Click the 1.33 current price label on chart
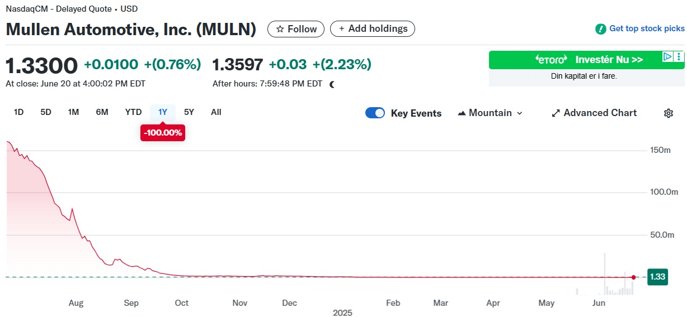Viewport: 687px width, 317px height. (x=657, y=277)
